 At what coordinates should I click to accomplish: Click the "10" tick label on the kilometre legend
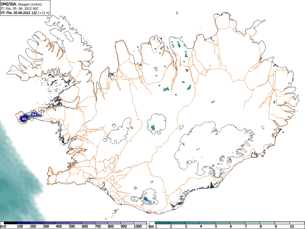[292, 226]
